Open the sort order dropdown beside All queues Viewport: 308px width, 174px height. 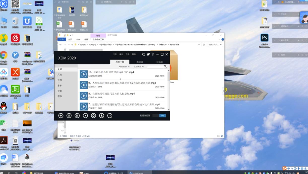(x=139, y=67)
